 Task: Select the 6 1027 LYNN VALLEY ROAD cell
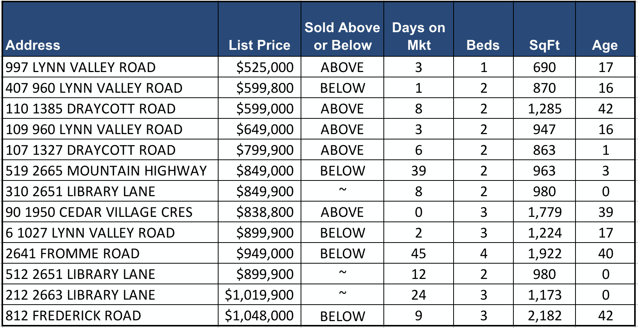coord(90,233)
